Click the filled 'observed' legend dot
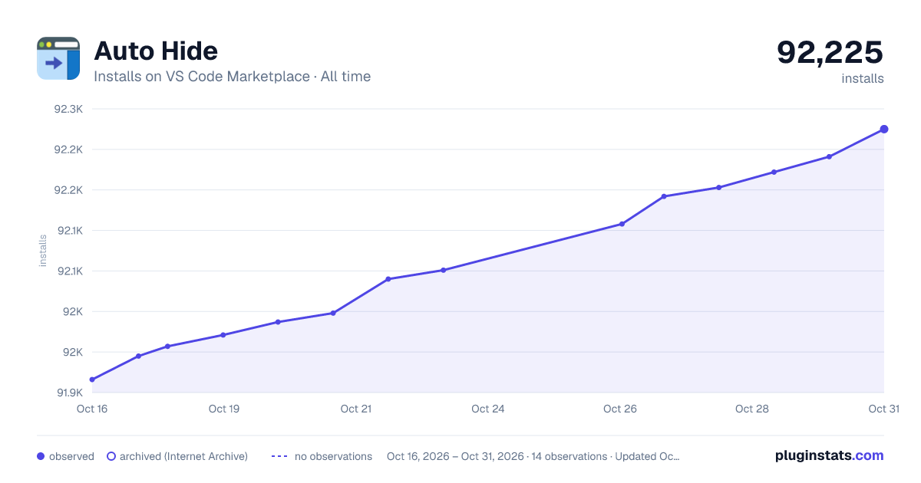The height and width of the screenshot is (483, 921). (41, 456)
